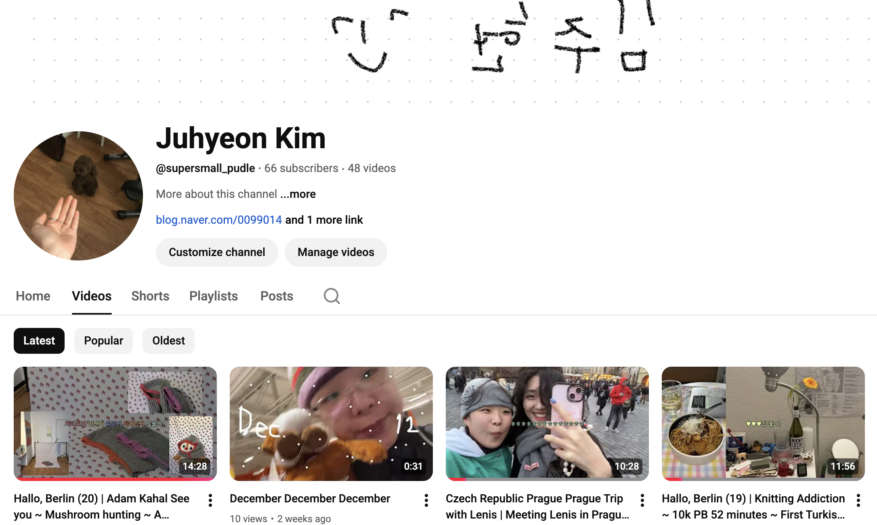Open options menu for December December December video
The image size is (877, 525).
pos(426,500)
